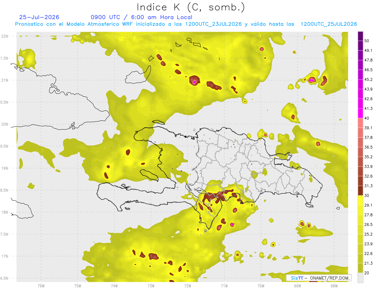Click the colorbar value "30"
This screenshot has width=375, height=290.
(367, 196)
